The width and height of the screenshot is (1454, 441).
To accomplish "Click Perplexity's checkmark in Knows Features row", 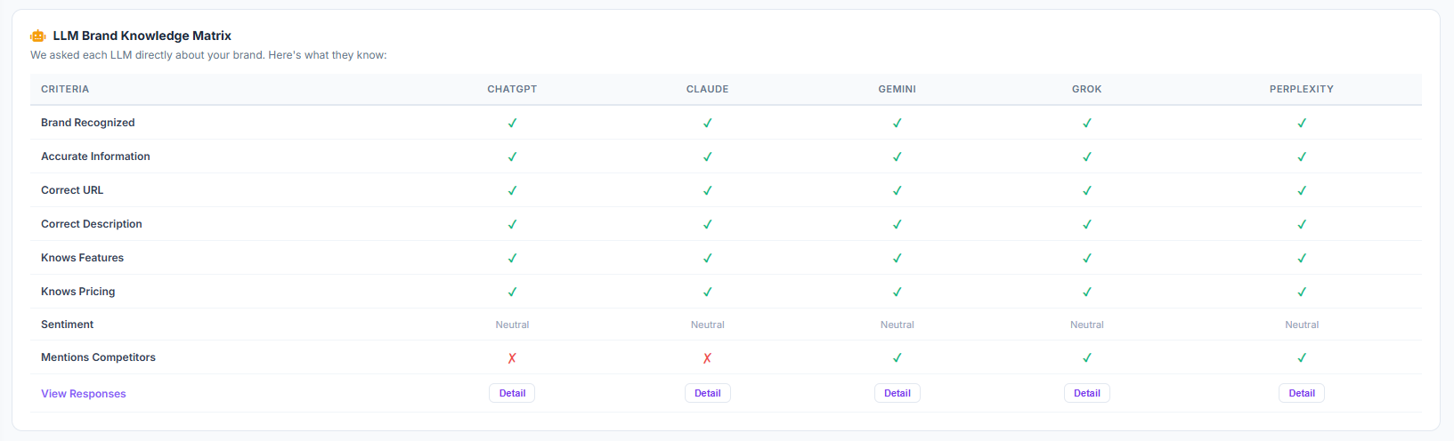I will [1302, 259].
